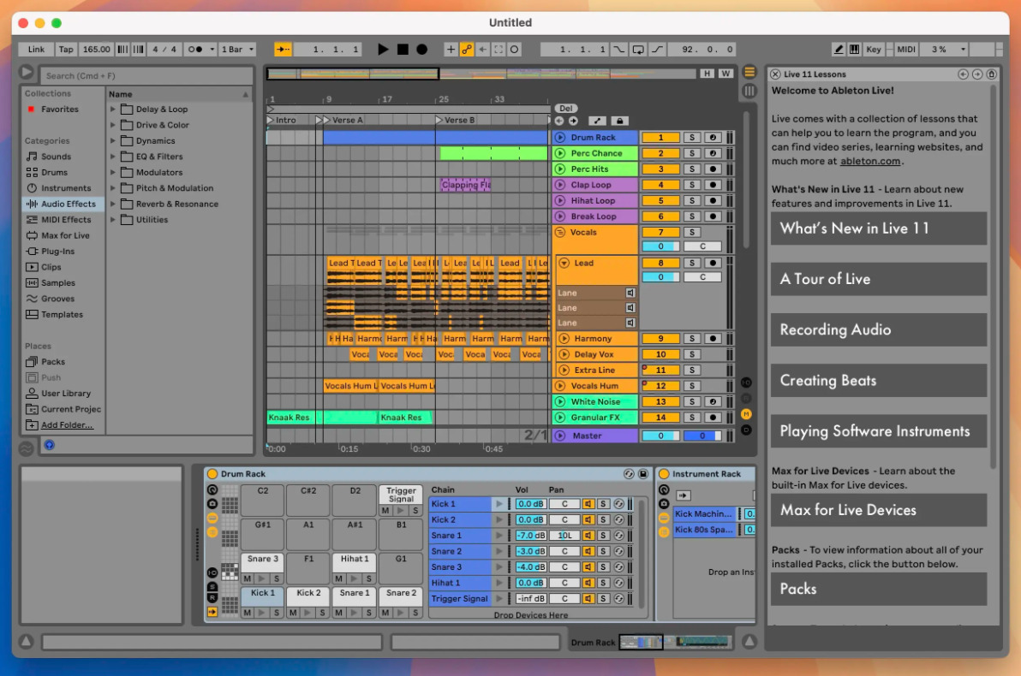Adjust the Master volume slider
The width and height of the screenshot is (1021, 676).
(x=660, y=436)
